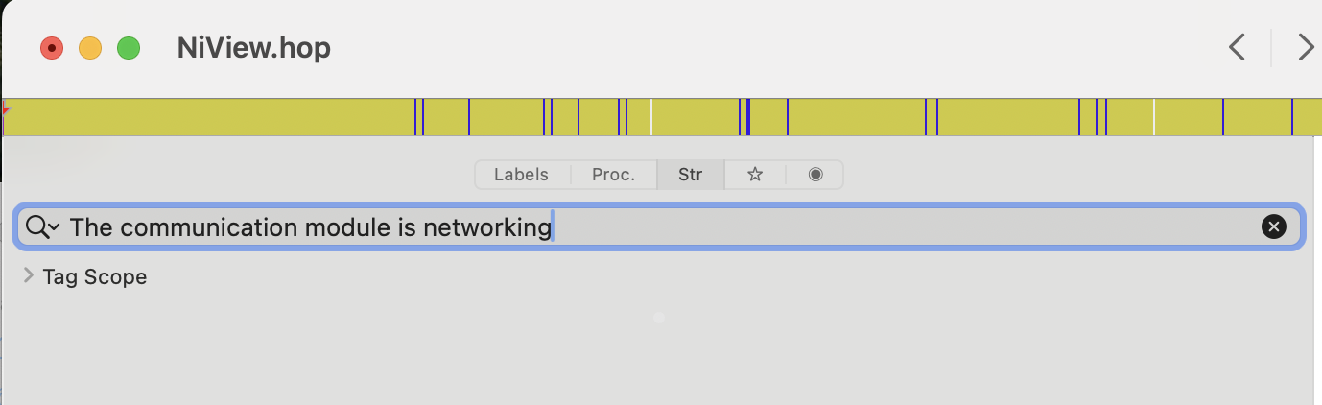Maximize window with the green button
Screen dimensions: 1322x405
coord(129,48)
